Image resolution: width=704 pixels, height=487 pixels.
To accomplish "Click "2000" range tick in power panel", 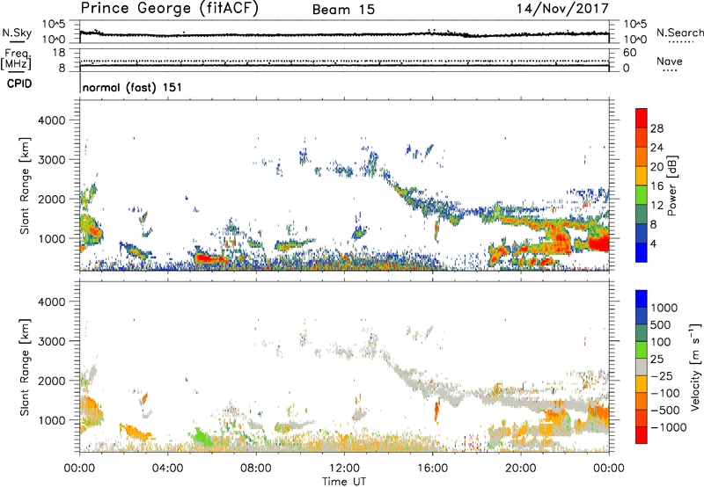I will coord(52,199).
